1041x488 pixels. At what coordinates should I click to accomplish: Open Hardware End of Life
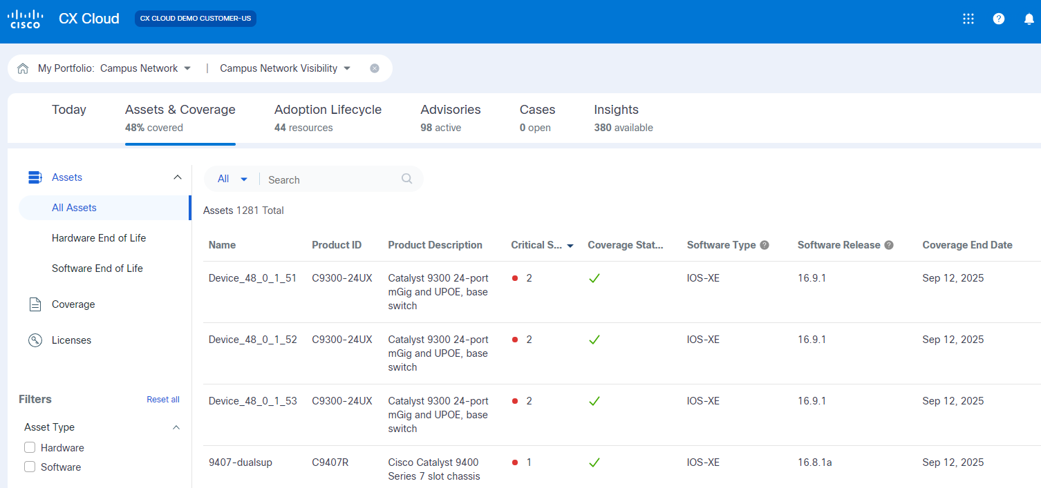click(99, 238)
